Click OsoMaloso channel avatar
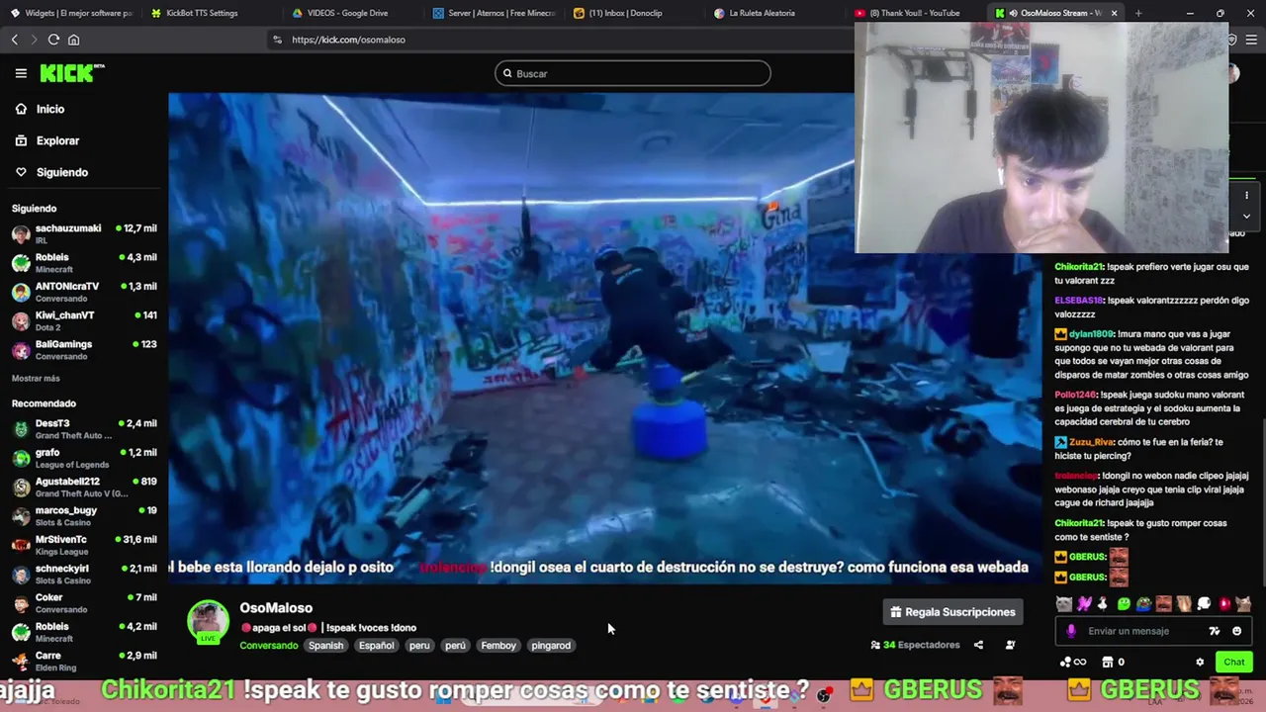 208,621
